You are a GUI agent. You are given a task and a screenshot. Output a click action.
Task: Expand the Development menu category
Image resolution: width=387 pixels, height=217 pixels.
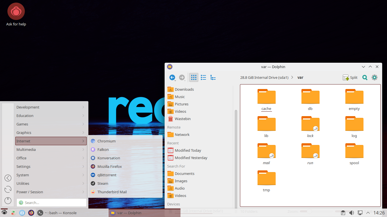click(51, 107)
